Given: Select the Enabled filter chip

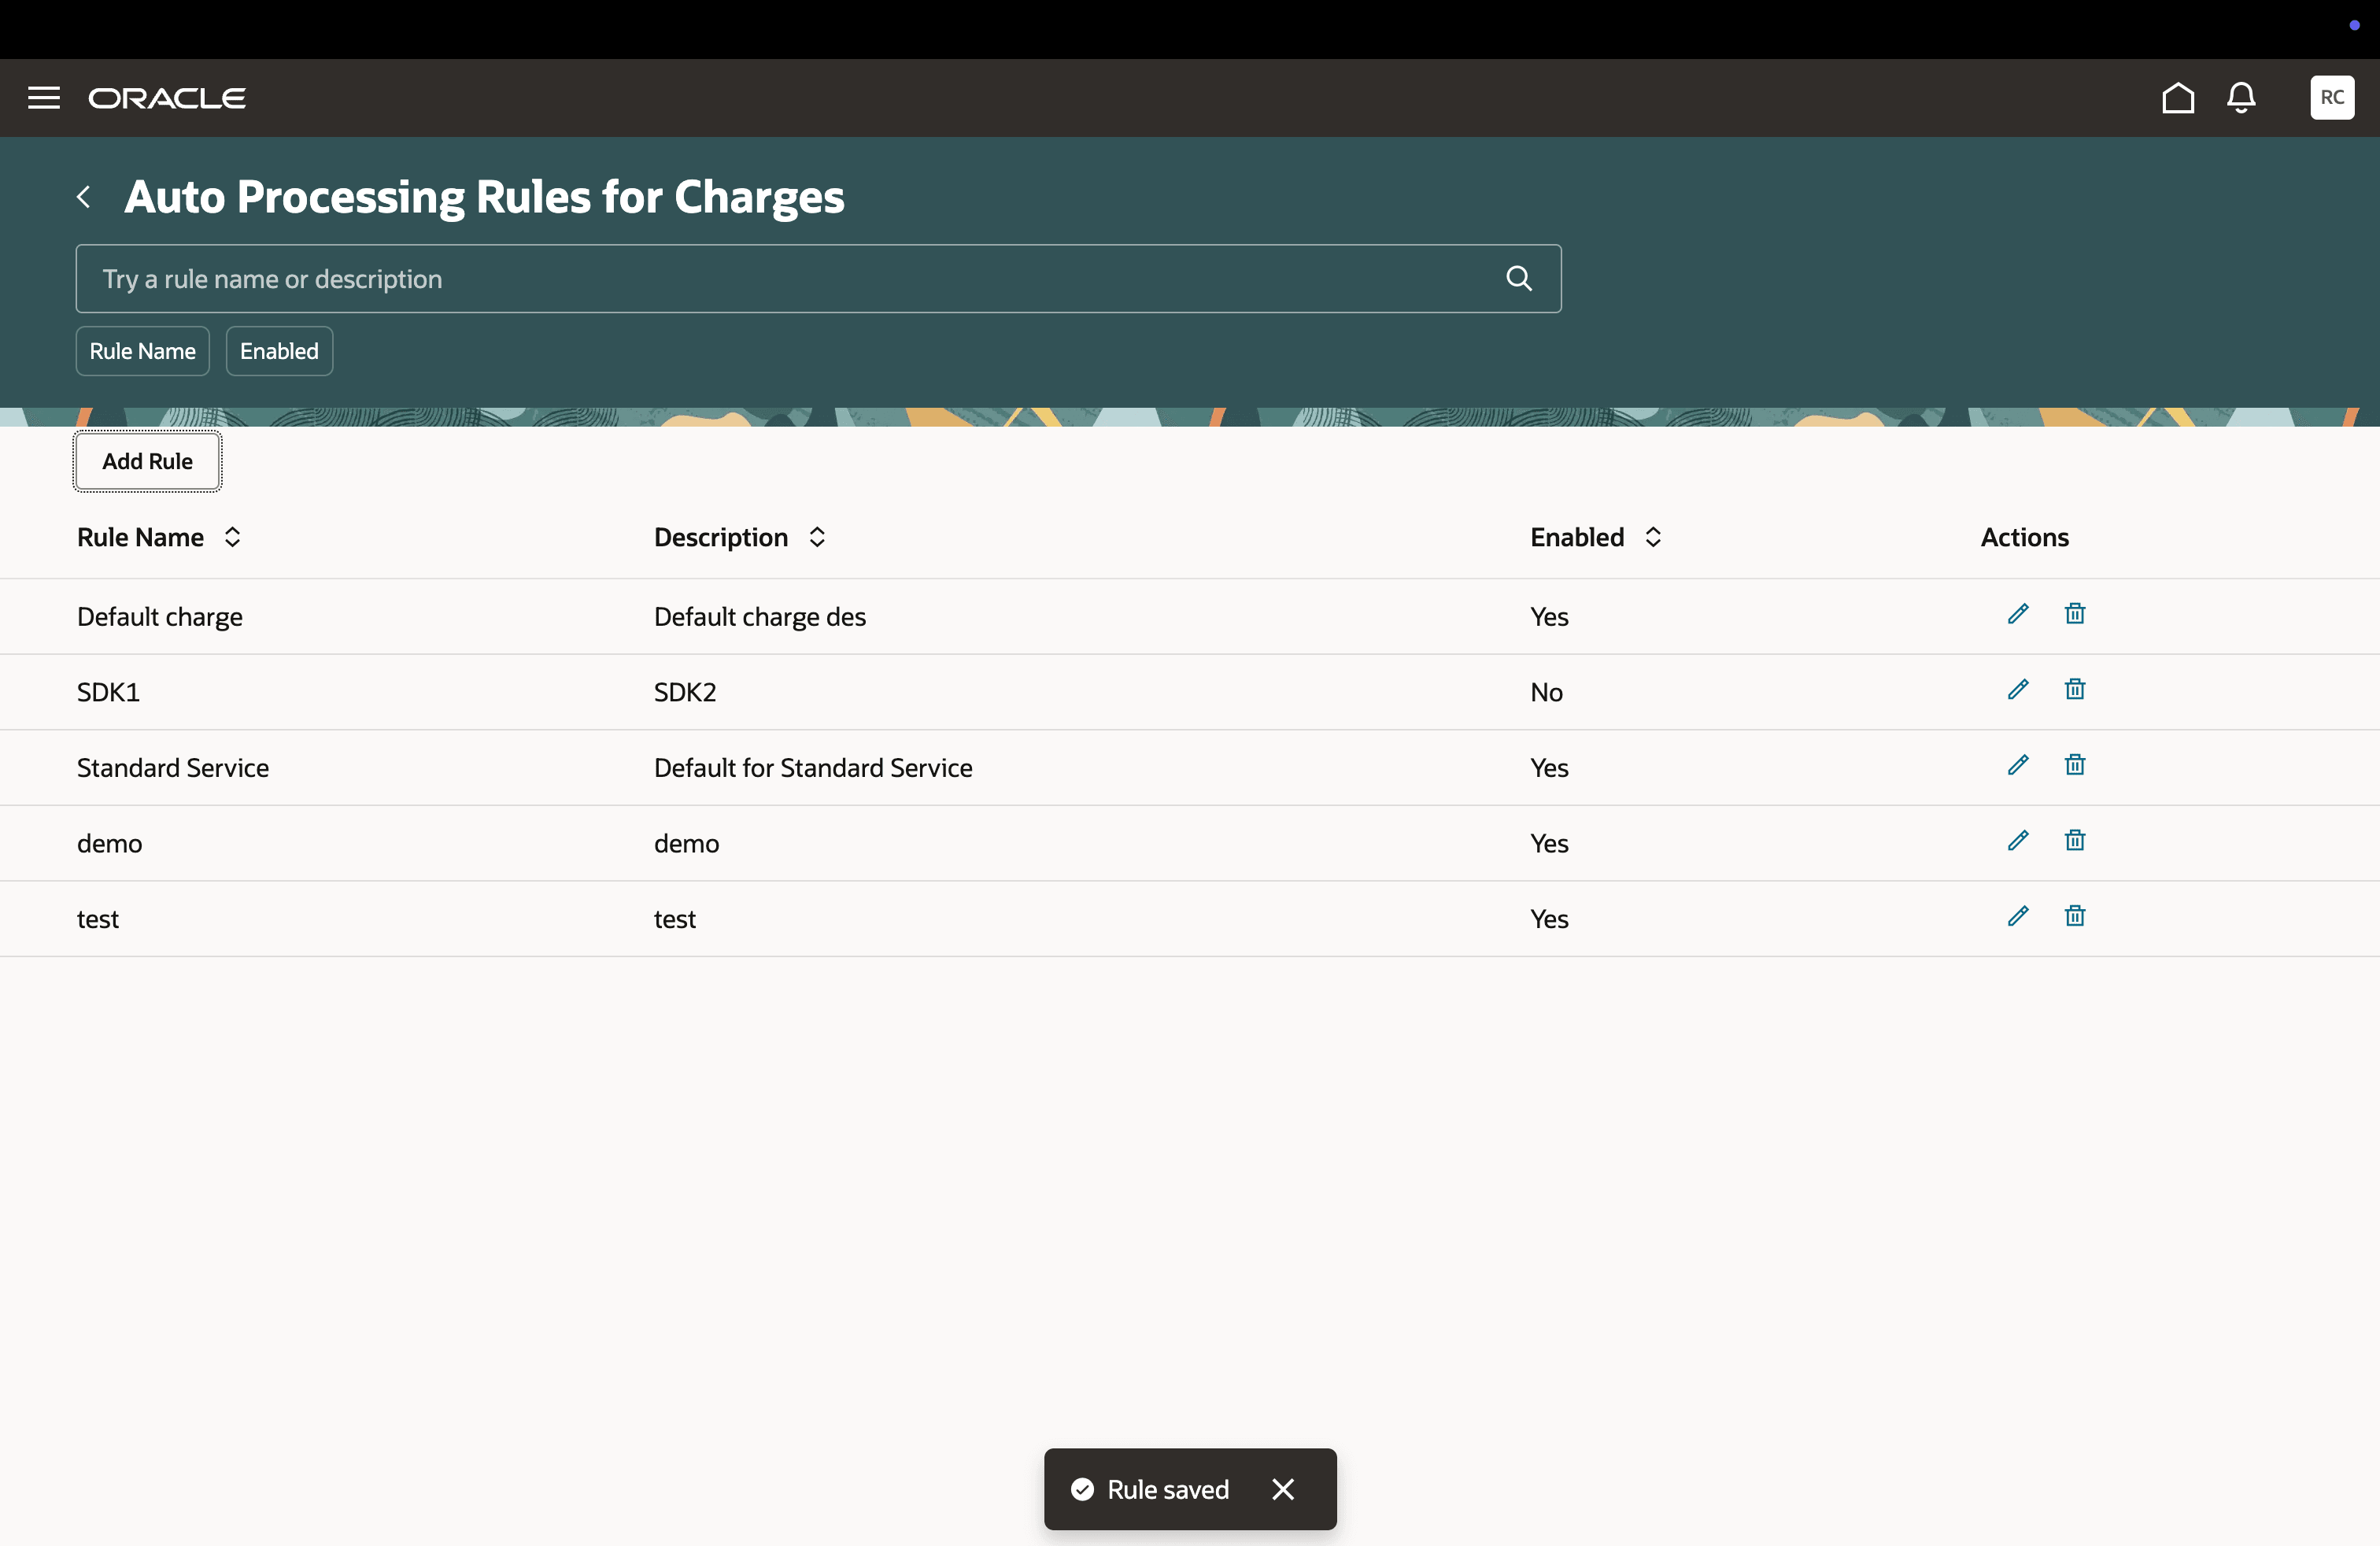Looking at the screenshot, I should click(279, 351).
